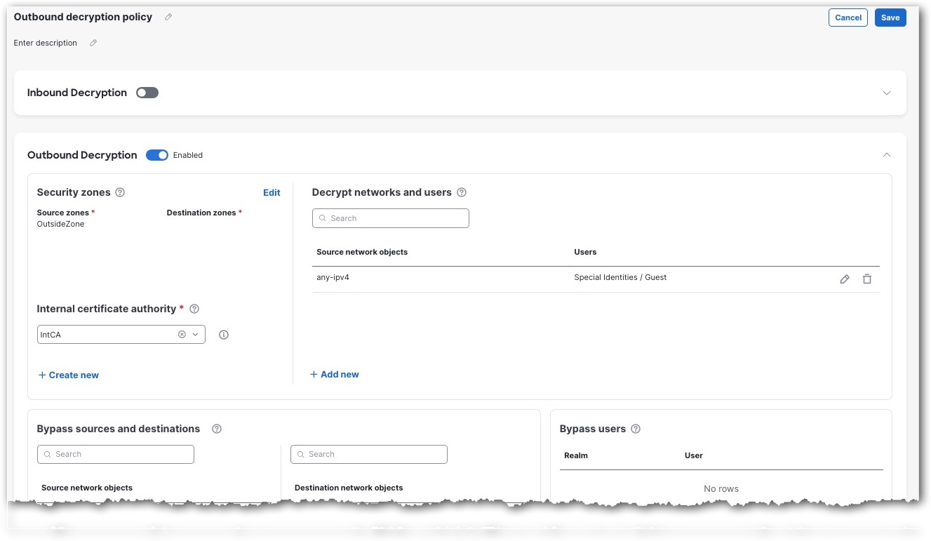
Task: Enable the Inbound Decryption toggle
Action: [x=147, y=92]
